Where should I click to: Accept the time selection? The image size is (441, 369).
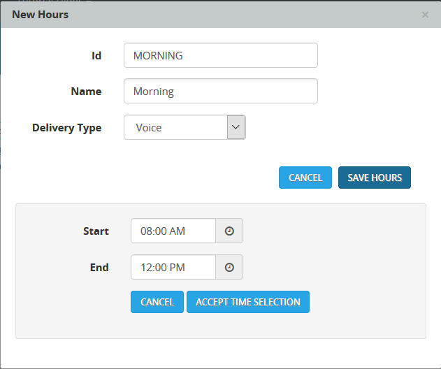247,302
